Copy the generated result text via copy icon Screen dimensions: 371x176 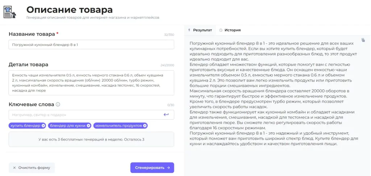click(x=363, y=40)
